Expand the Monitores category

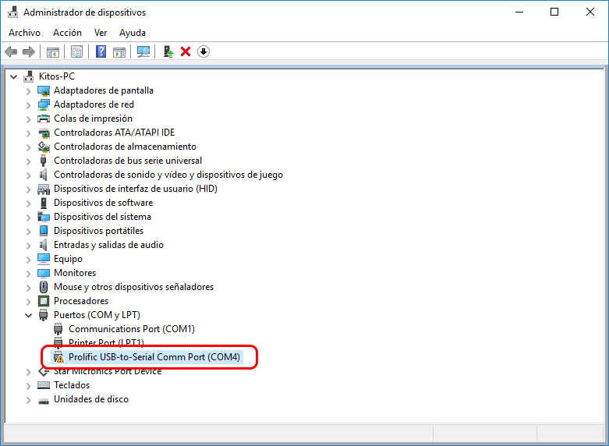pos(28,274)
